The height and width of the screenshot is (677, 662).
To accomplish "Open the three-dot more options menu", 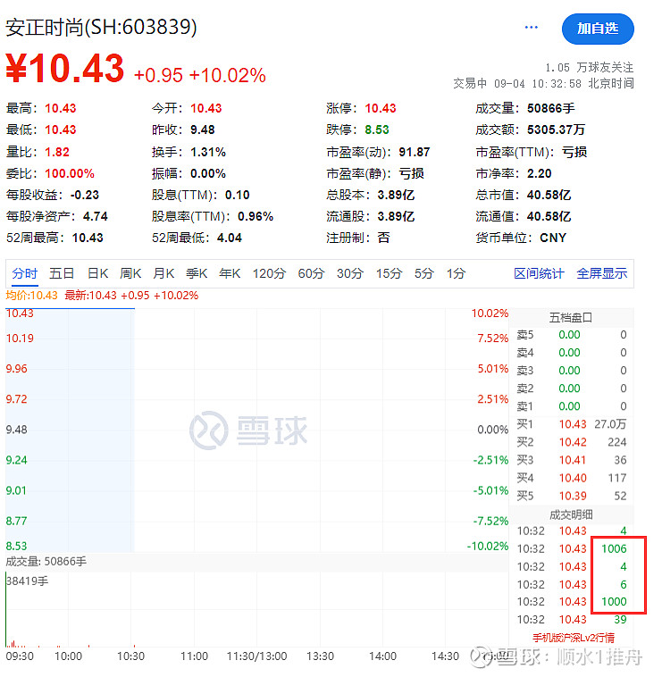I will pyautogui.click(x=531, y=28).
